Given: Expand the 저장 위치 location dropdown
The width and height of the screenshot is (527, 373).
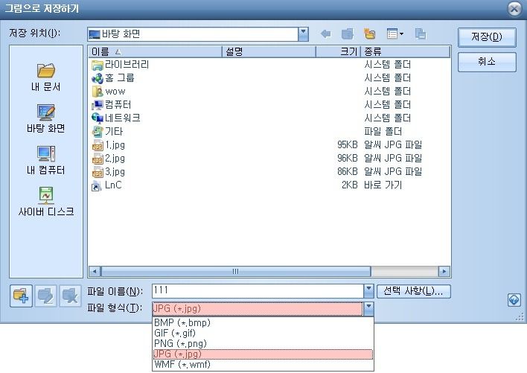Looking at the screenshot, I should coord(303,34).
